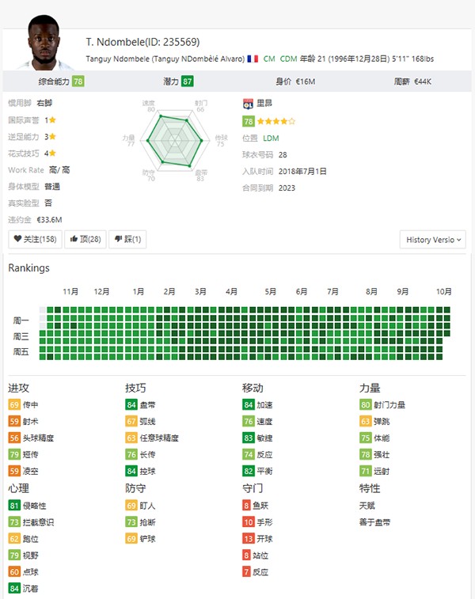Click the CDM position link
Image resolution: width=475 pixels, height=599 pixels.
point(288,59)
